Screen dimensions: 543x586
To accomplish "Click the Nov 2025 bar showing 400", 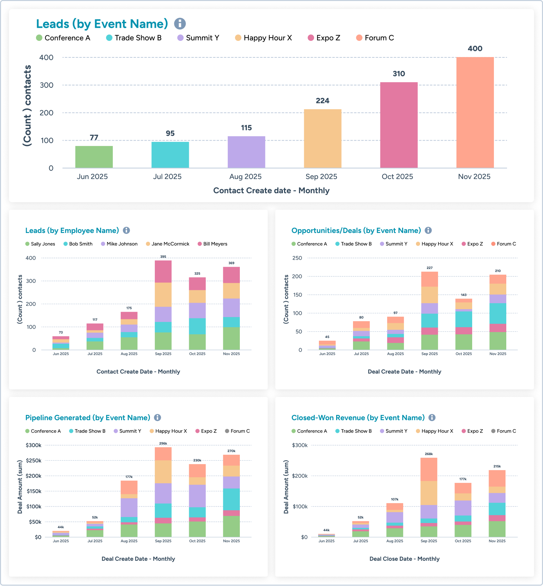I will click(474, 113).
